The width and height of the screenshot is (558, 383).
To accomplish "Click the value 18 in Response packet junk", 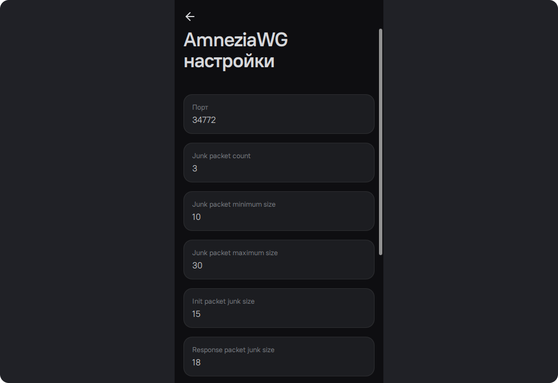I will tap(196, 362).
